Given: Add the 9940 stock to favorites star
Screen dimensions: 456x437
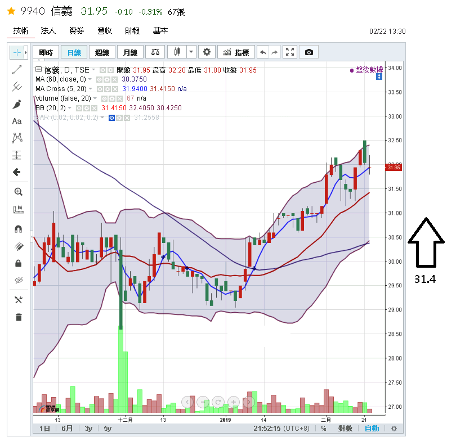Looking at the screenshot, I should click(11, 11).
